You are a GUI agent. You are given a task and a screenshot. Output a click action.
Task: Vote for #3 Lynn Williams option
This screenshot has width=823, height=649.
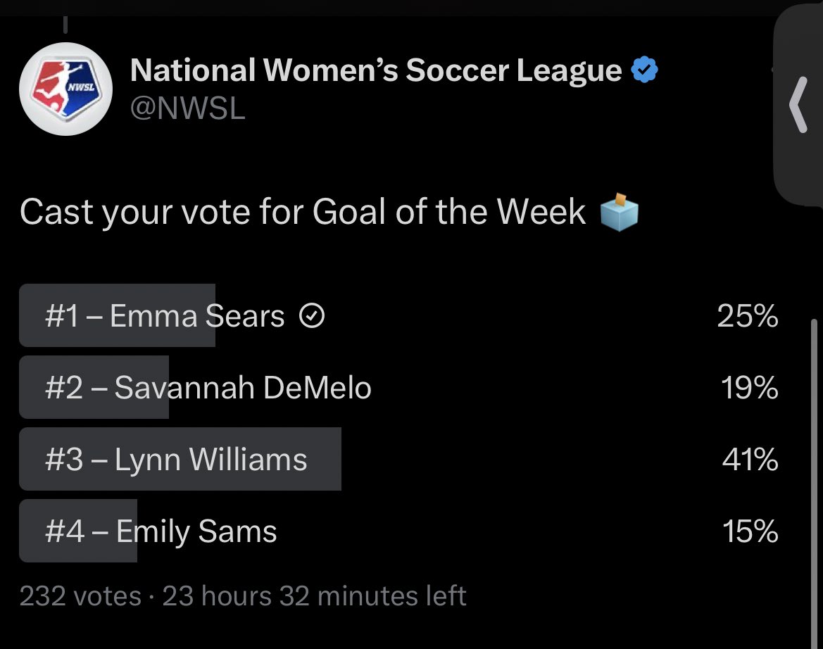click(176, 460)
